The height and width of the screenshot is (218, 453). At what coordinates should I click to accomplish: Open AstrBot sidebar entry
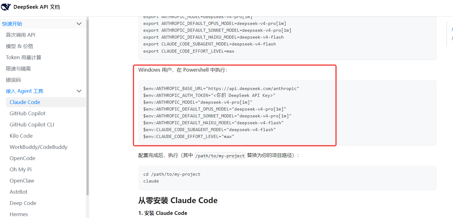pyautogui.click(x=19, y=192)
